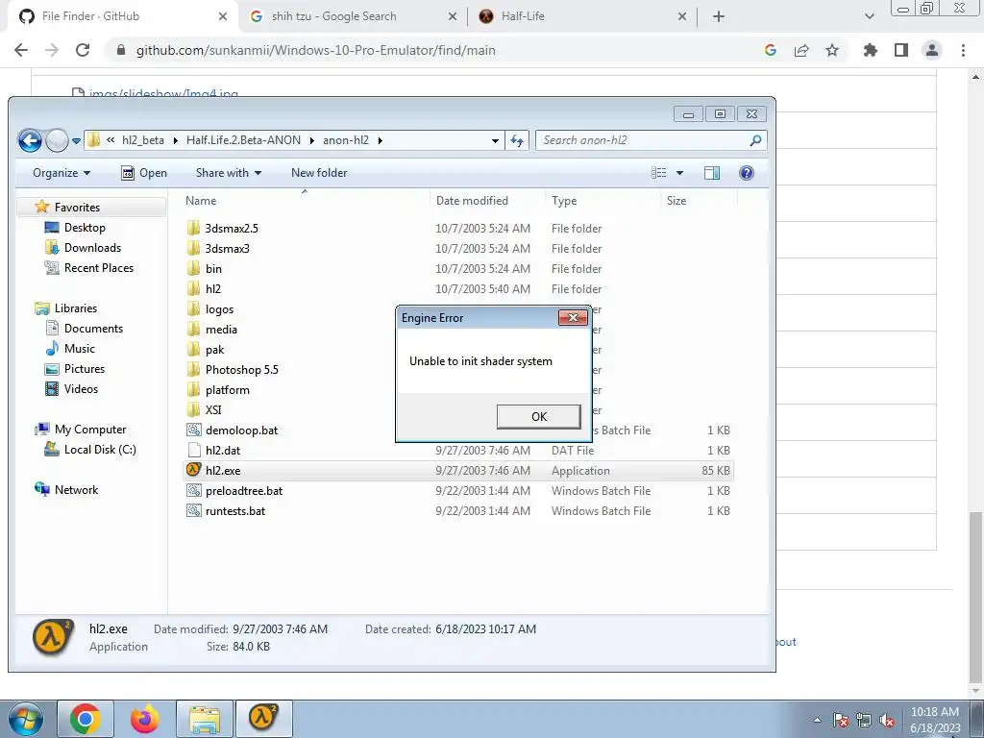Click Half.Life.2.Beta-ANON breadcrumb

click(243, 140)
